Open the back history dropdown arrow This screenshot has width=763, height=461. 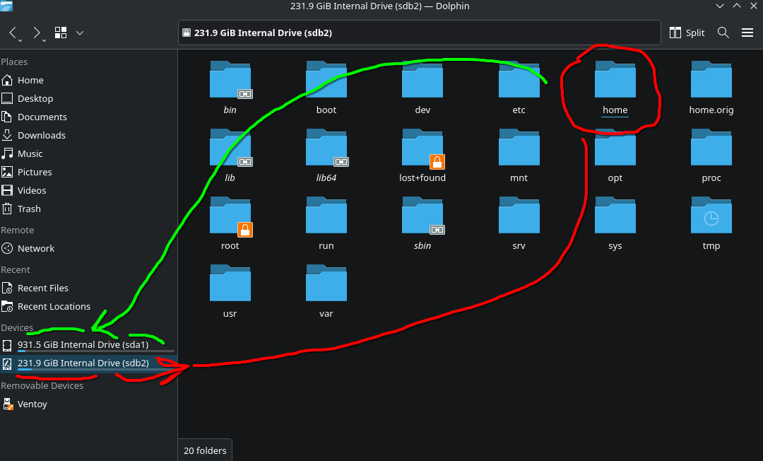tap(20, 40)
